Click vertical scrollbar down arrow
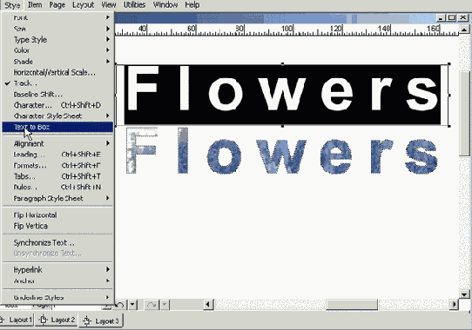 click(x=464, y=294)
